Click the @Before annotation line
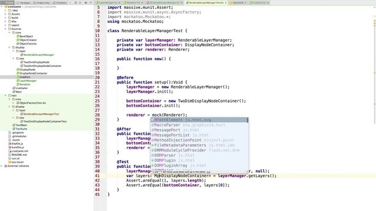376x211 pixels. point(125,77)
